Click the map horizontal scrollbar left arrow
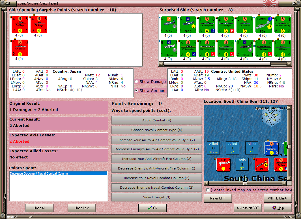Screen dimensions: 301x219 click(206, 183)
